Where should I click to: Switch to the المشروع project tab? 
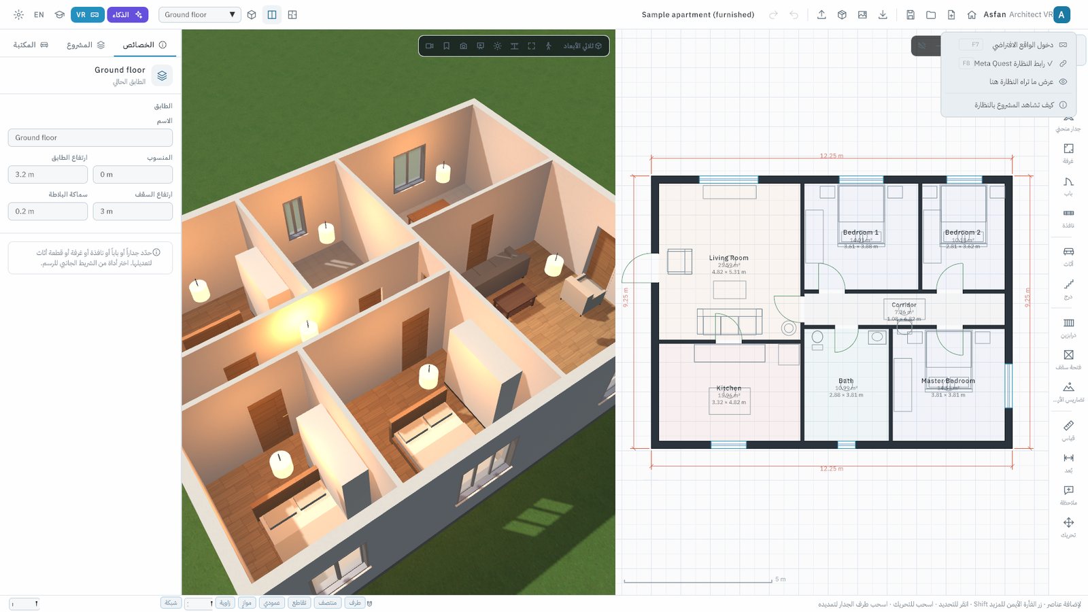(86, 45)
